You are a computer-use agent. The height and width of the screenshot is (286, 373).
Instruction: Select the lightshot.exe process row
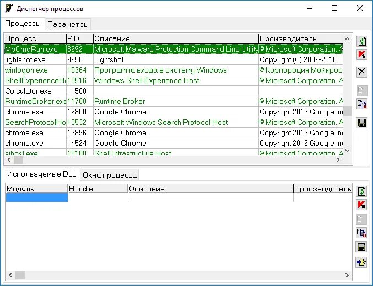pyautogui.click(x=174, y=59)
